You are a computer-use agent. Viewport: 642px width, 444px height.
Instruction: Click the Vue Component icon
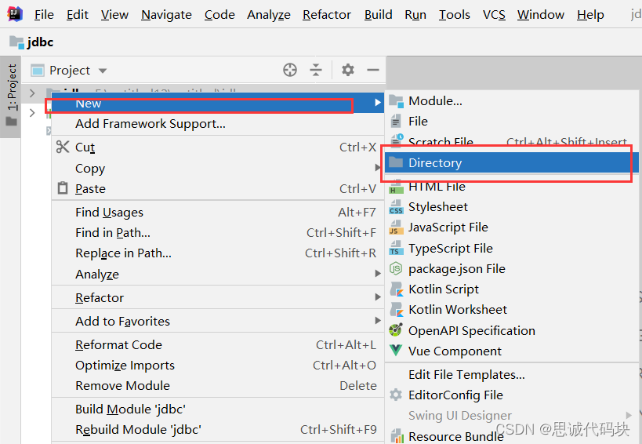point(396,351)
